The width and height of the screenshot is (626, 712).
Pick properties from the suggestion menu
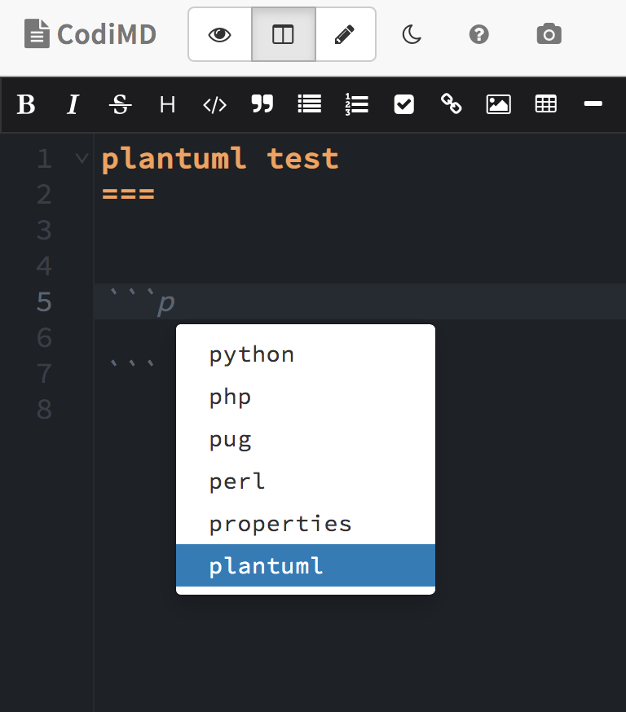(280, 523)
